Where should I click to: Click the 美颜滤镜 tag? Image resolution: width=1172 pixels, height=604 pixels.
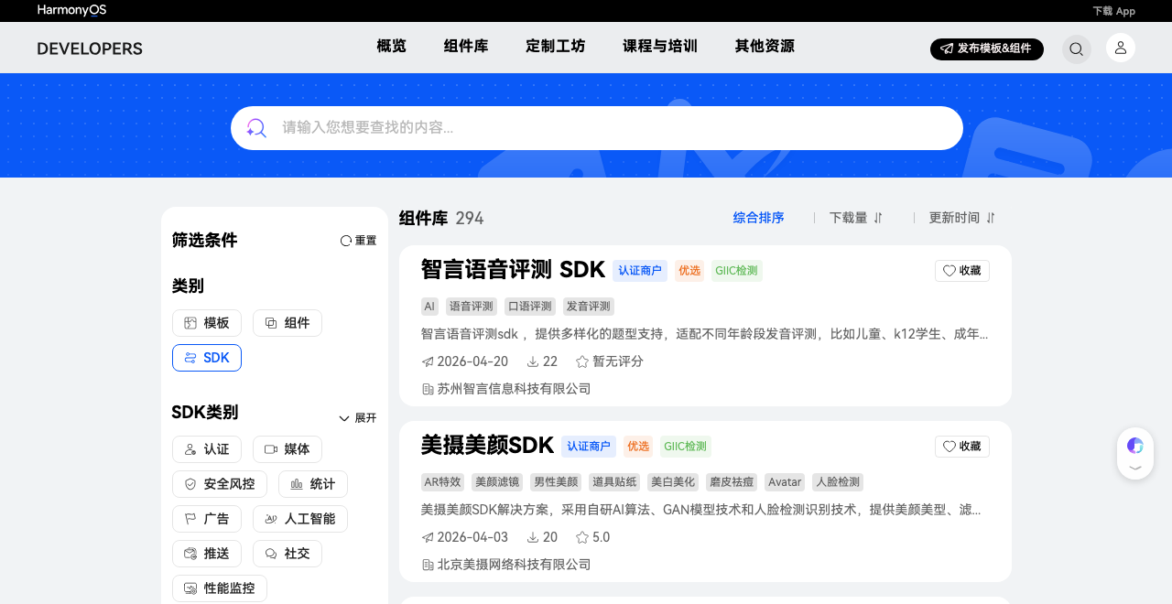pyautogui.click(x=497, y=482)
